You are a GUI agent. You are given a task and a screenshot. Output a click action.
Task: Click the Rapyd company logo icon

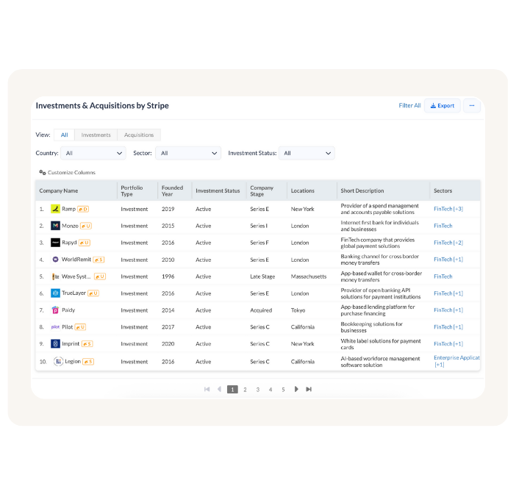click(x=55, y=243)
